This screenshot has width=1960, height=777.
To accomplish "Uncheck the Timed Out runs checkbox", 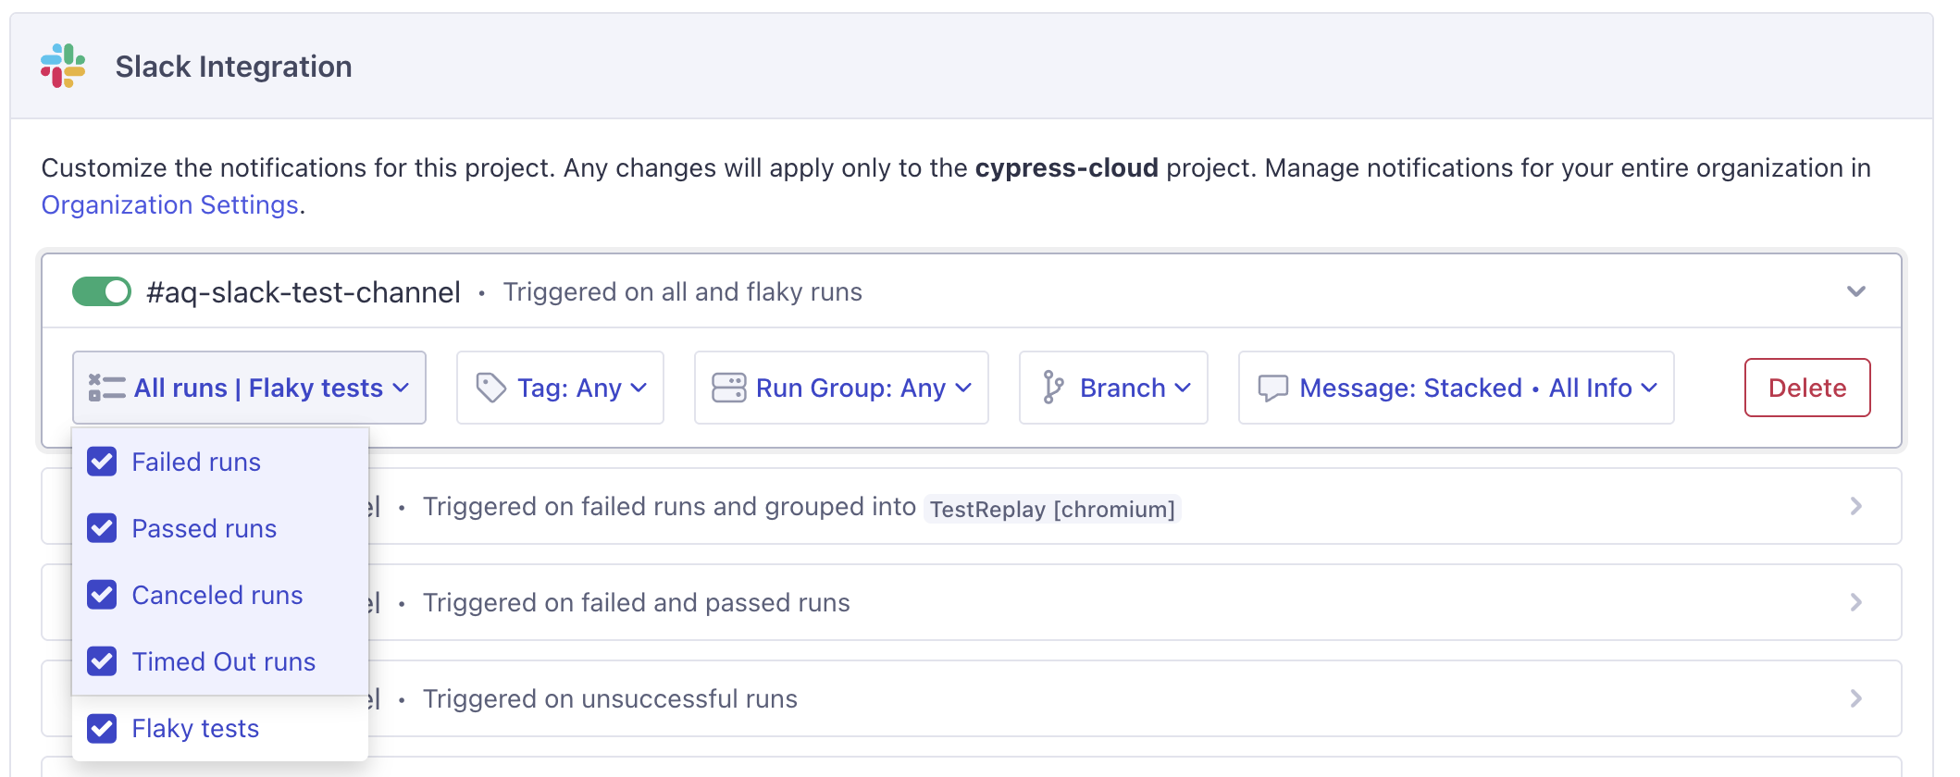I will pyautogui.click(x=102, y=660).
